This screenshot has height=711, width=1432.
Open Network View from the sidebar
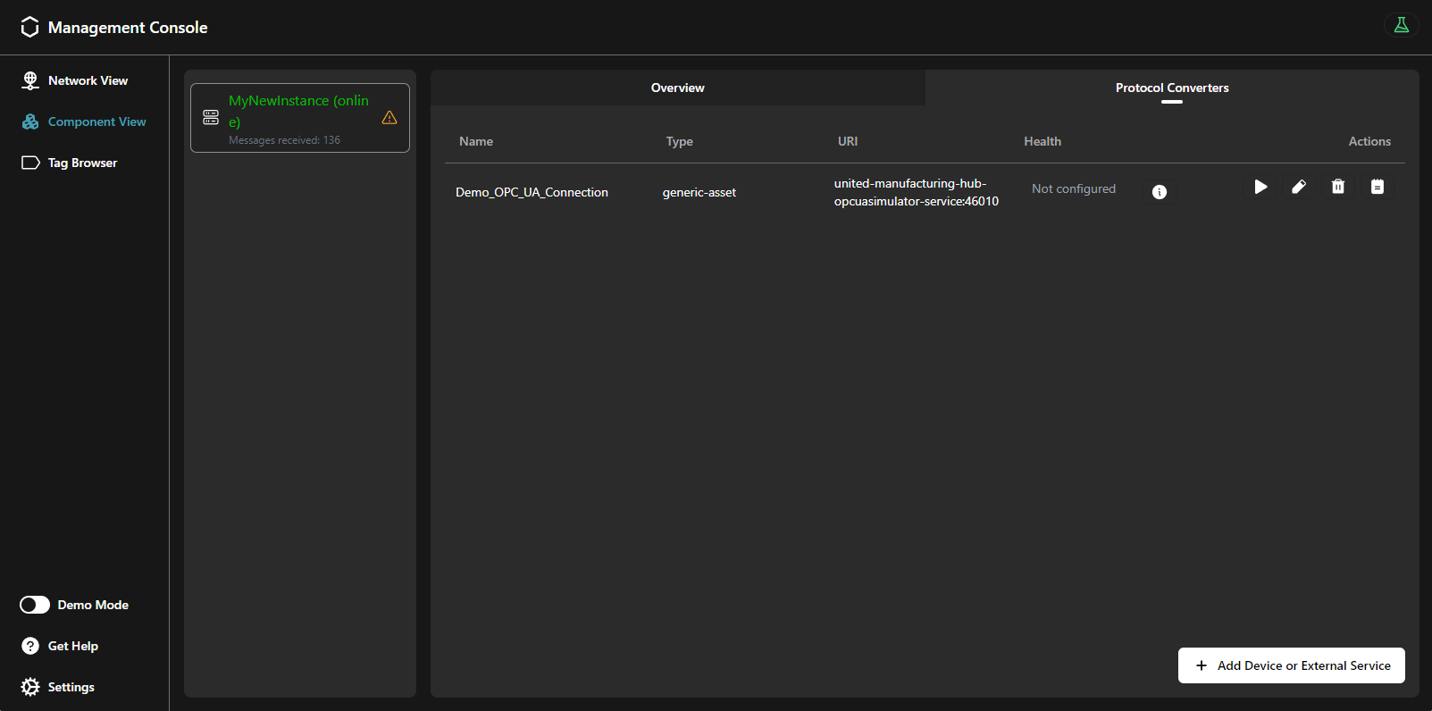pyautogui.click(x=87, y=80)
